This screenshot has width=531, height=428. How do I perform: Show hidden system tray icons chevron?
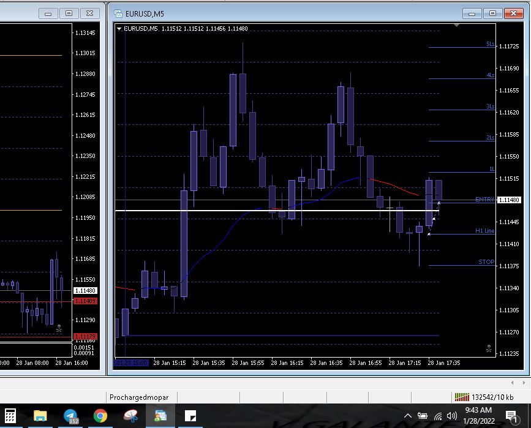click(408, 416)
